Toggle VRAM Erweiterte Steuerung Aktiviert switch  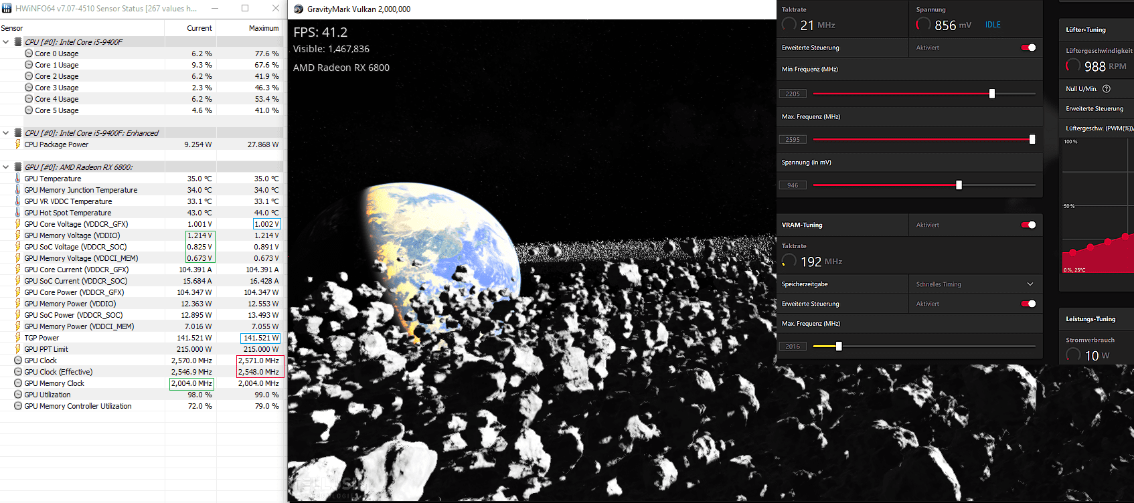(1029, 304)
